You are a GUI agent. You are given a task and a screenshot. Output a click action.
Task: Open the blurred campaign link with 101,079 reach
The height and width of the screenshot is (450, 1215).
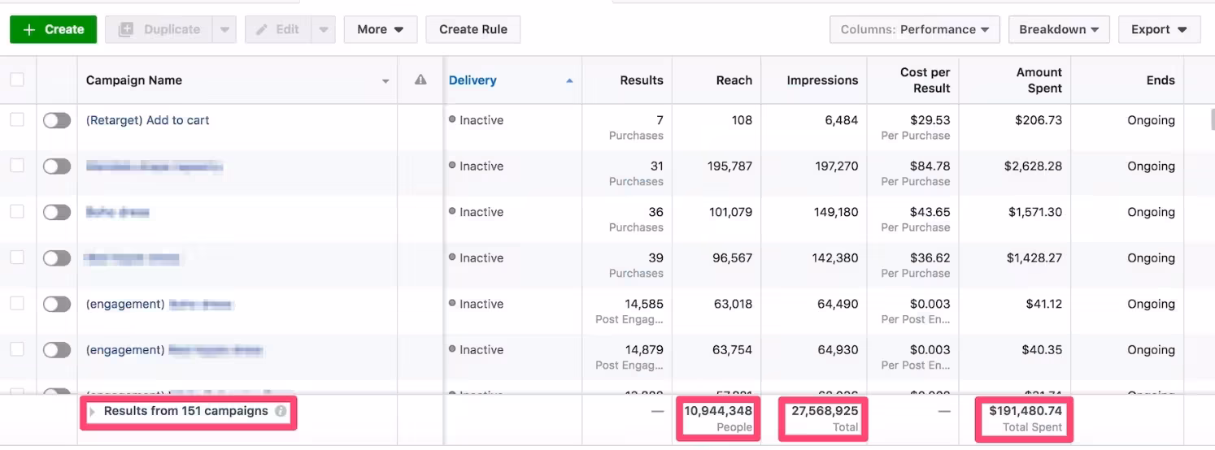pyautogui.click(x=118, y=212)
